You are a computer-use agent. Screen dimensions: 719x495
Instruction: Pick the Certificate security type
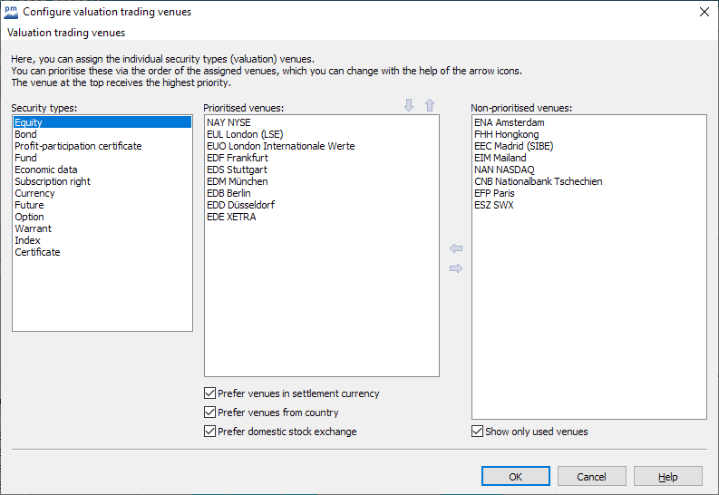tap(37, 252)
